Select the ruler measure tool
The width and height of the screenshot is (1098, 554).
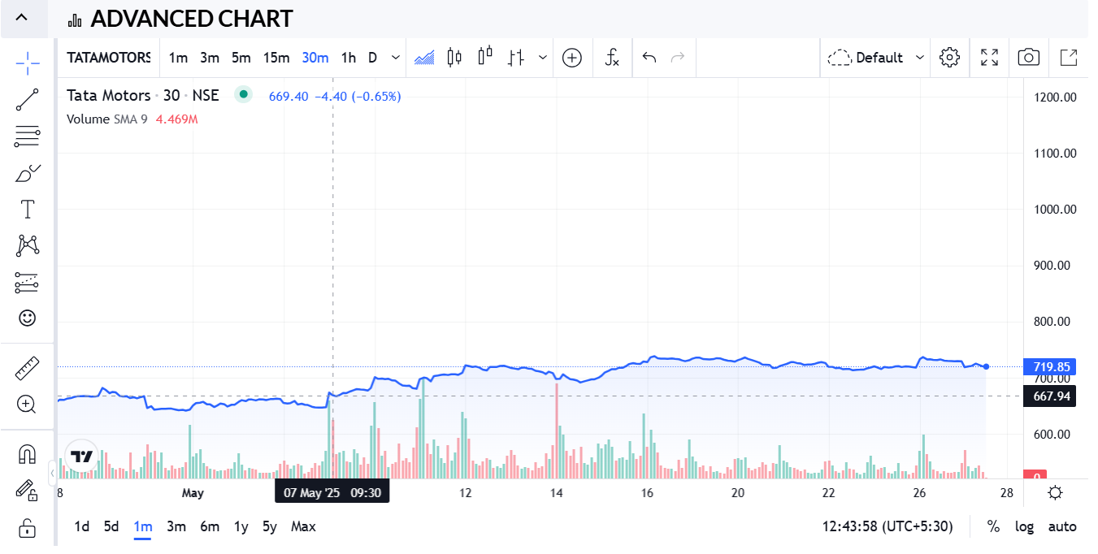point(27,369)
